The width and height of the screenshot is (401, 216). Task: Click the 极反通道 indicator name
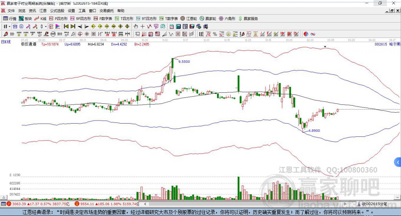pos(29,44)
